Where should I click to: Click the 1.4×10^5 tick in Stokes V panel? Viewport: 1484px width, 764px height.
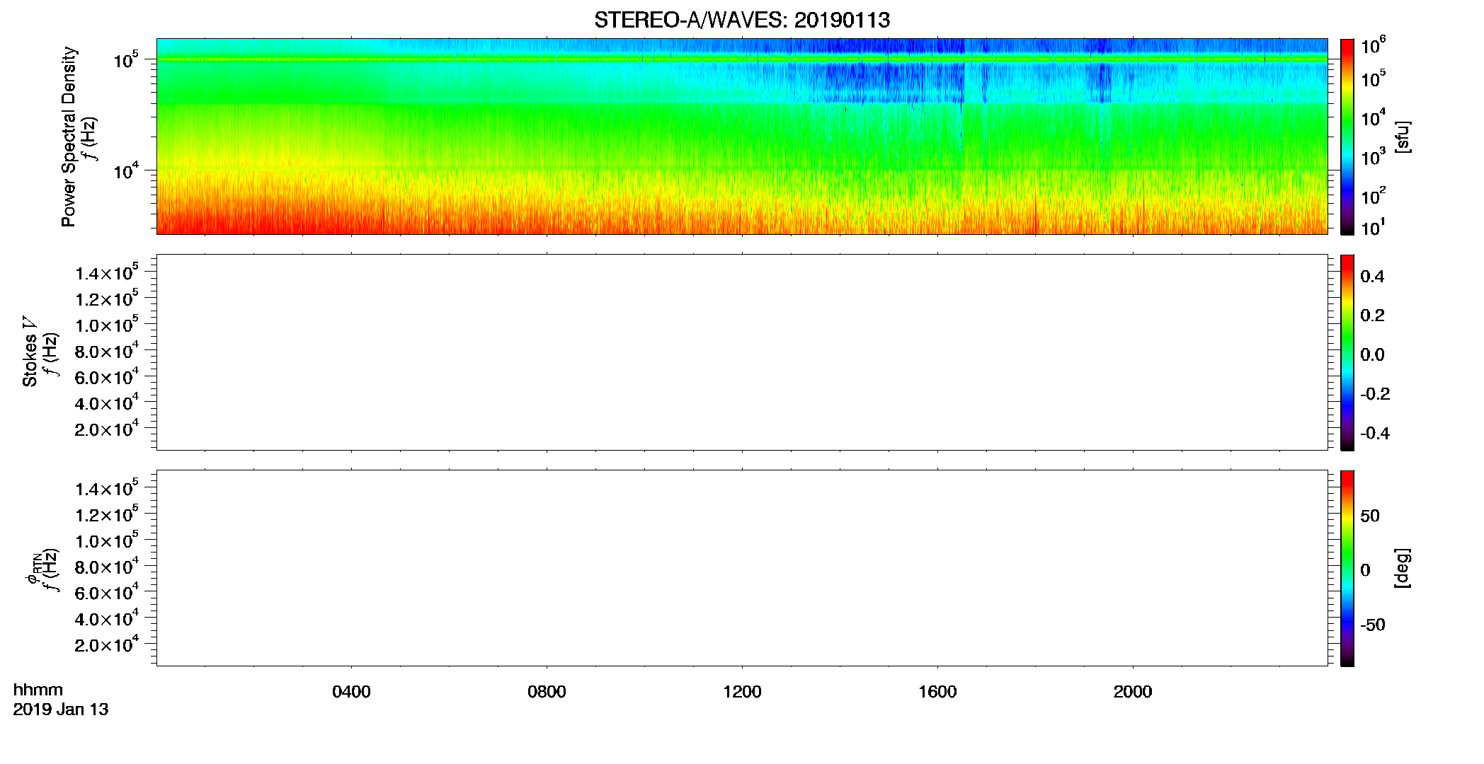[107, 272]
